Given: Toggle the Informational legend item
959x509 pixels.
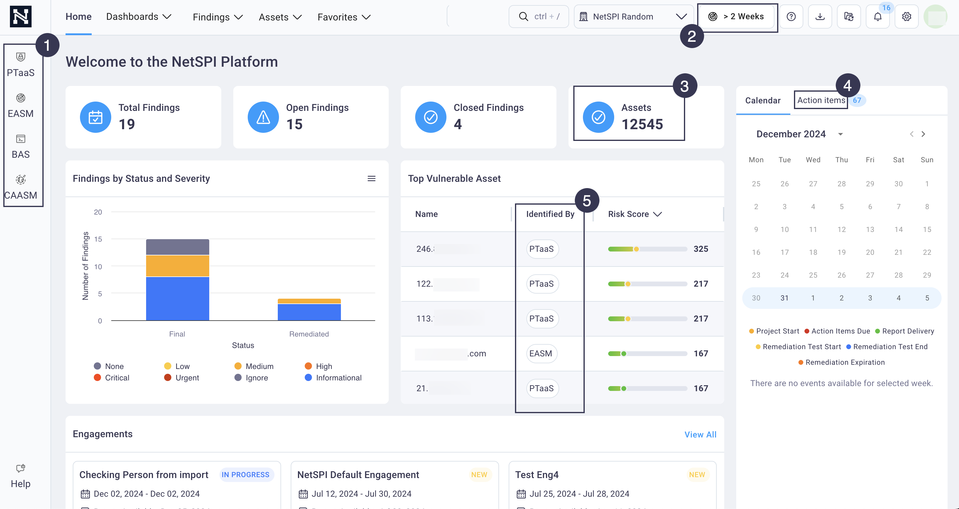Looking at the screenshot, I should tap(333, 378).
